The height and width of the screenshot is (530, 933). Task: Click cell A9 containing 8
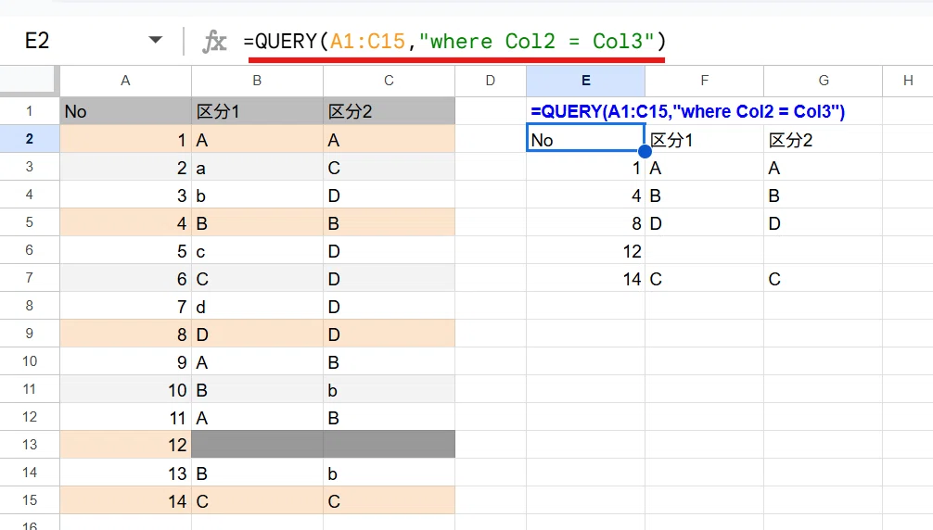tap(125, 334)
